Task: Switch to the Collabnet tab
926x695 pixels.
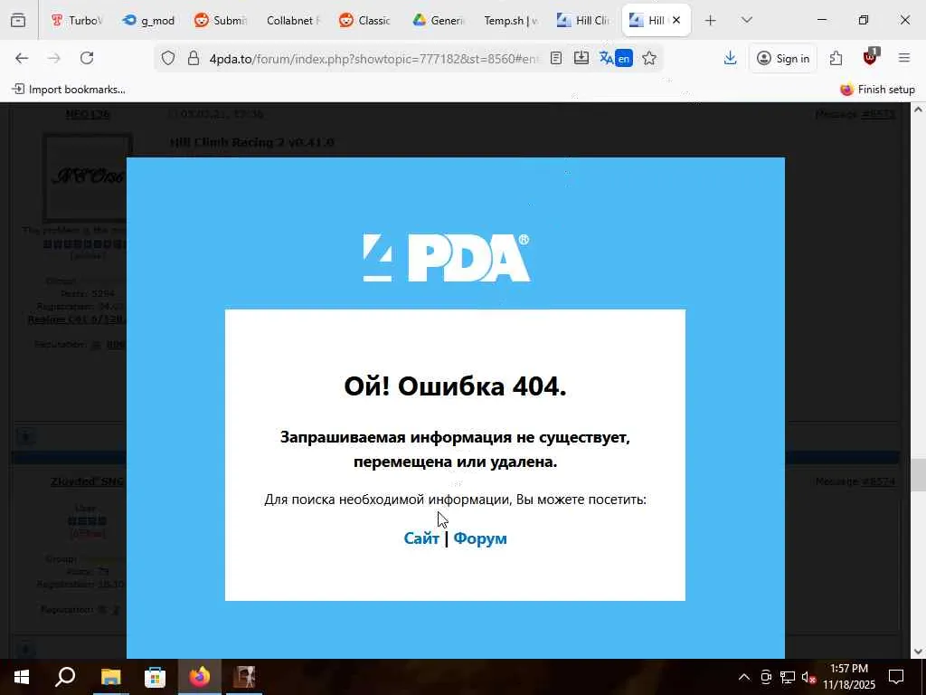Action: click(x=292, y=20)
